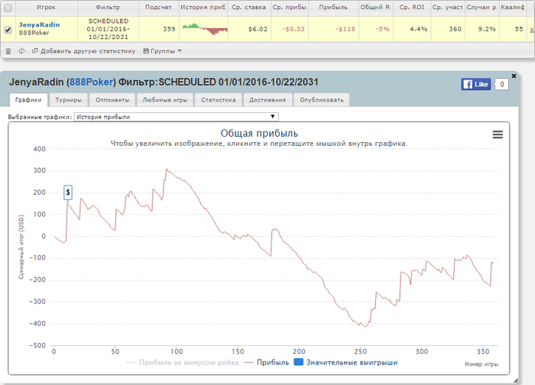This screenshot has width=535, height=385.
Task: Click the refresh icon next to the trash
Action: click(x=21, y=51)
